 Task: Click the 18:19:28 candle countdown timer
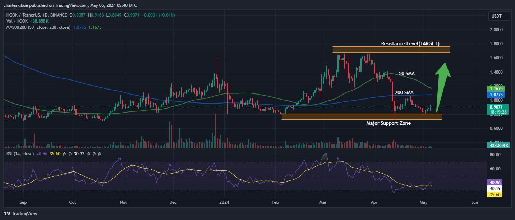click(497, 111)
